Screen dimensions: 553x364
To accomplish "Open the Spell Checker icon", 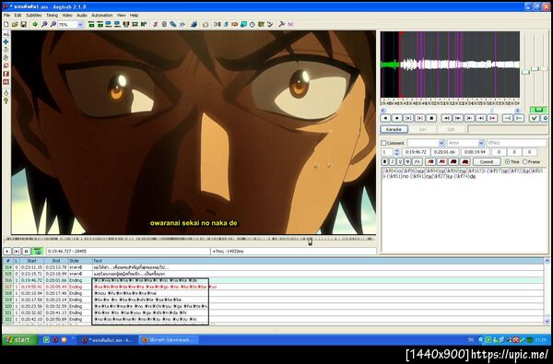I will pos(270,24).
